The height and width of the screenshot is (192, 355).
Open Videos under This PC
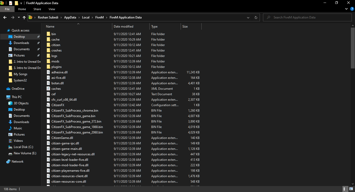coord(18,141)
